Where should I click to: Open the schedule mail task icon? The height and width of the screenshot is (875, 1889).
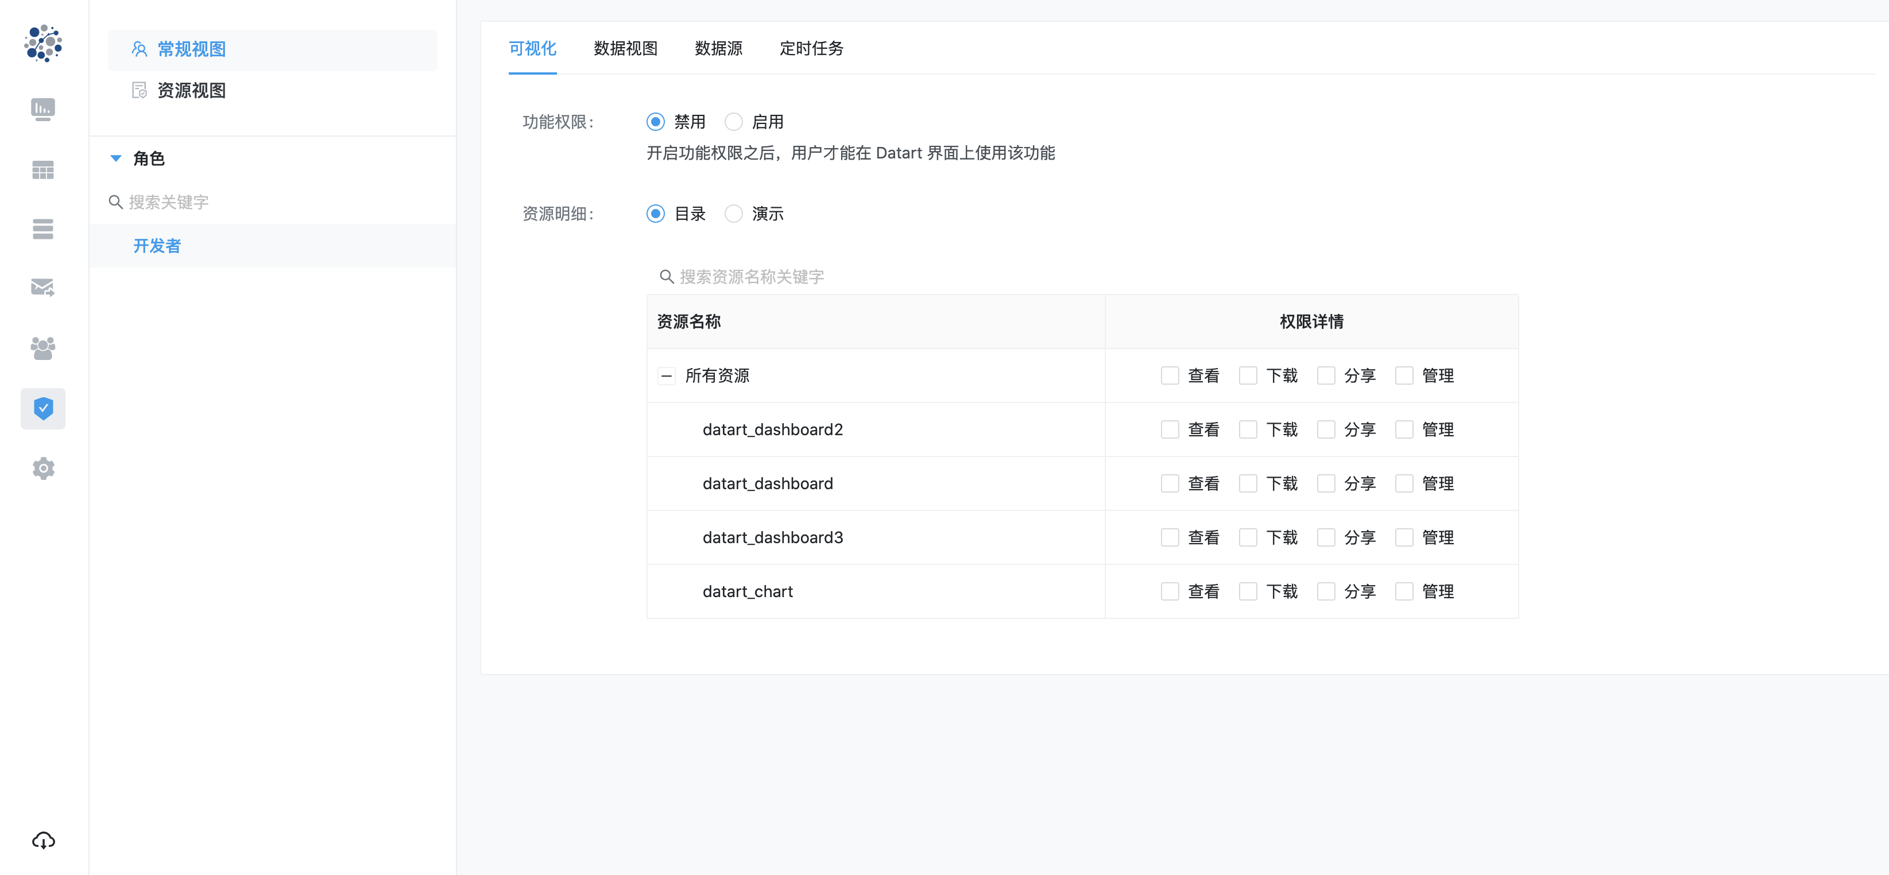(42, 288)
